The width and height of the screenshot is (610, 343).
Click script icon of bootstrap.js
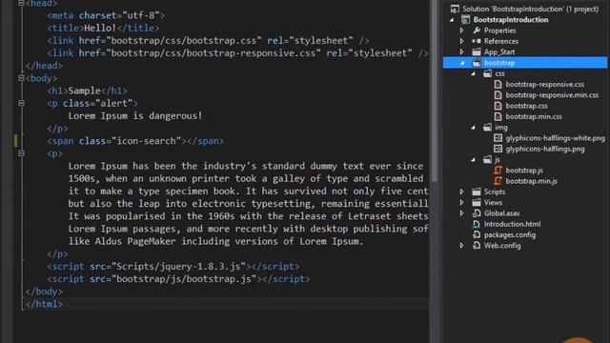tap(498, 170)
